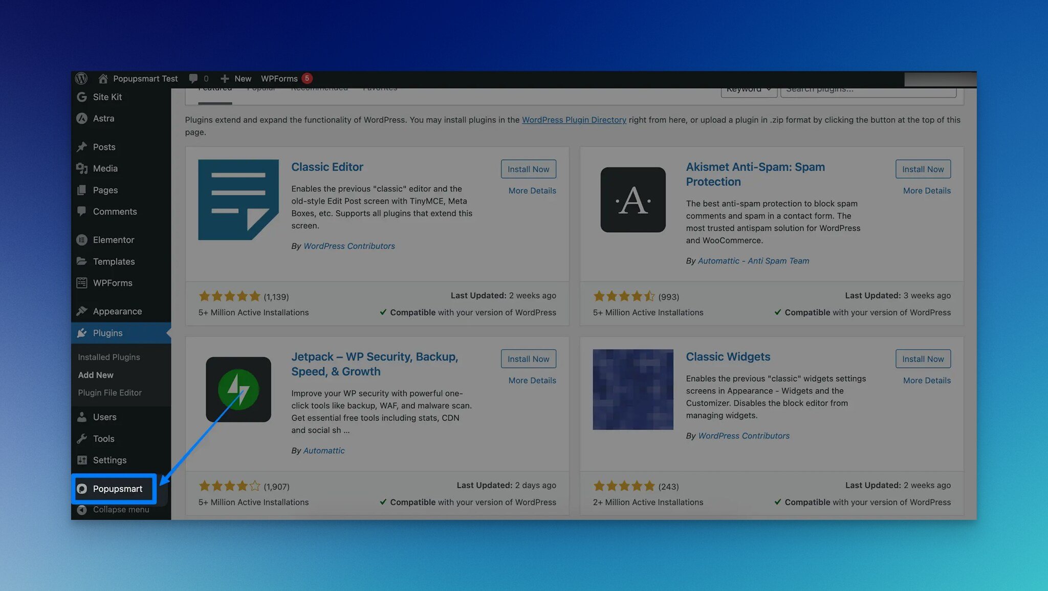Select the Popular tab

[260, 88]
